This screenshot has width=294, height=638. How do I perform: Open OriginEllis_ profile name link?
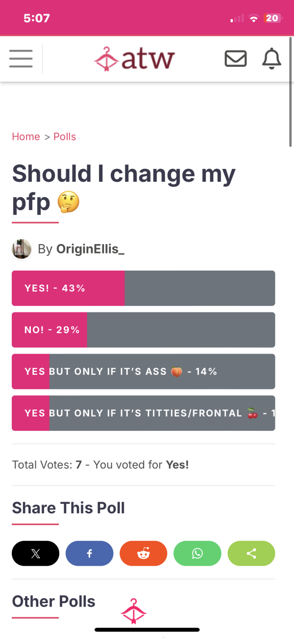tap(91, 249)
